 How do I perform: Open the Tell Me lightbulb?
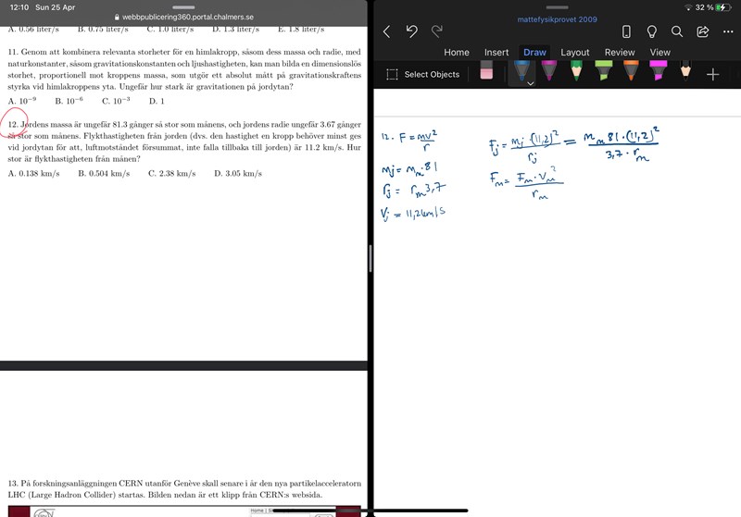[x=651, y=31]
